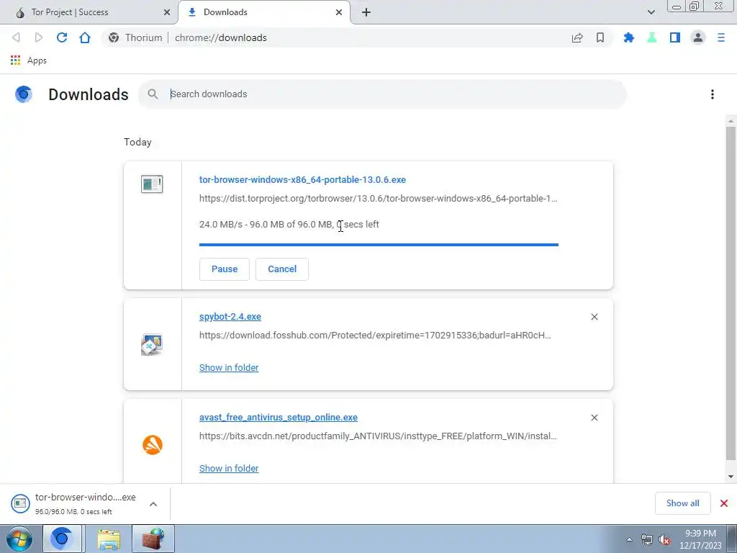Screen dimensions: 737x553
Task: Open the profile avatar icon
Action: [x=698, y=37]
